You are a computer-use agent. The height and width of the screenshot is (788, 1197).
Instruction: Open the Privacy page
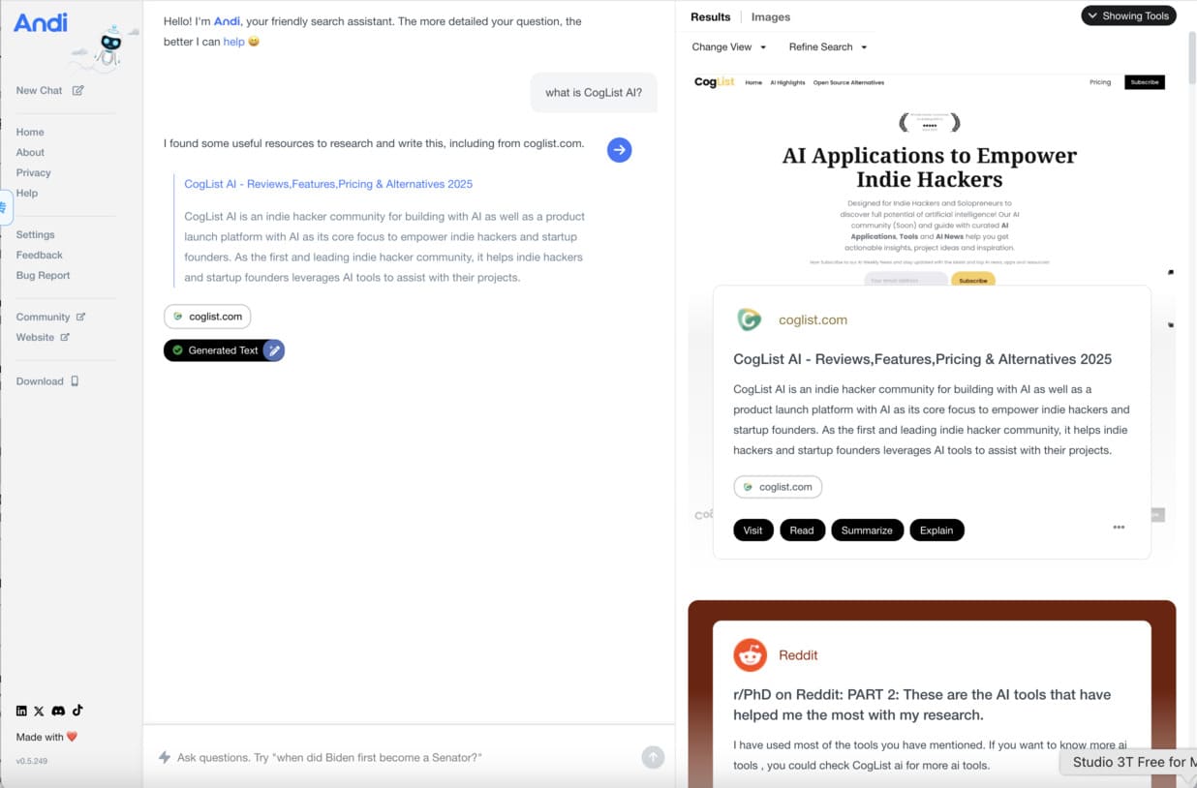[x=33, y=172]
